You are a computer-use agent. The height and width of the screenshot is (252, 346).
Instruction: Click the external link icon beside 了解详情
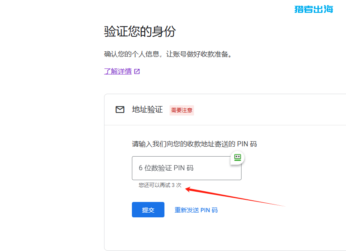(137, 71)
